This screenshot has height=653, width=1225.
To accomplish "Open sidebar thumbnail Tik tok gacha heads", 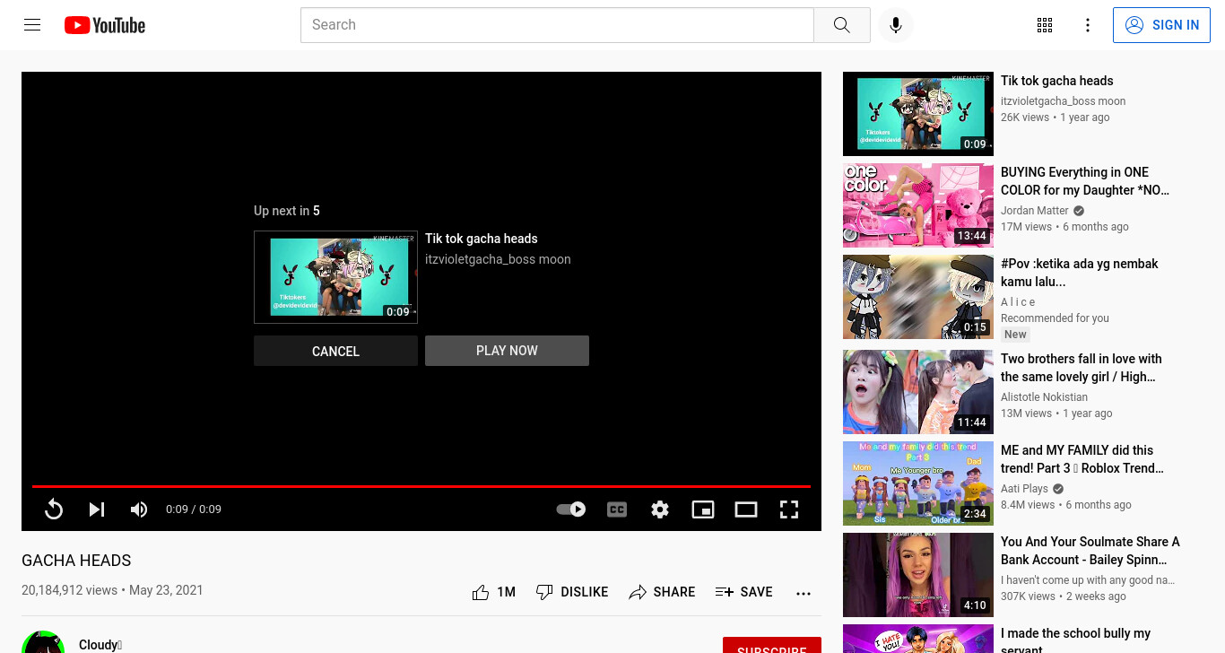I will coord(918,114).
